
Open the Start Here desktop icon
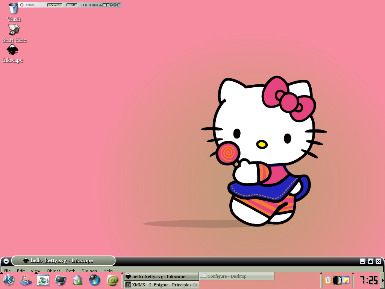click(14, 33)
